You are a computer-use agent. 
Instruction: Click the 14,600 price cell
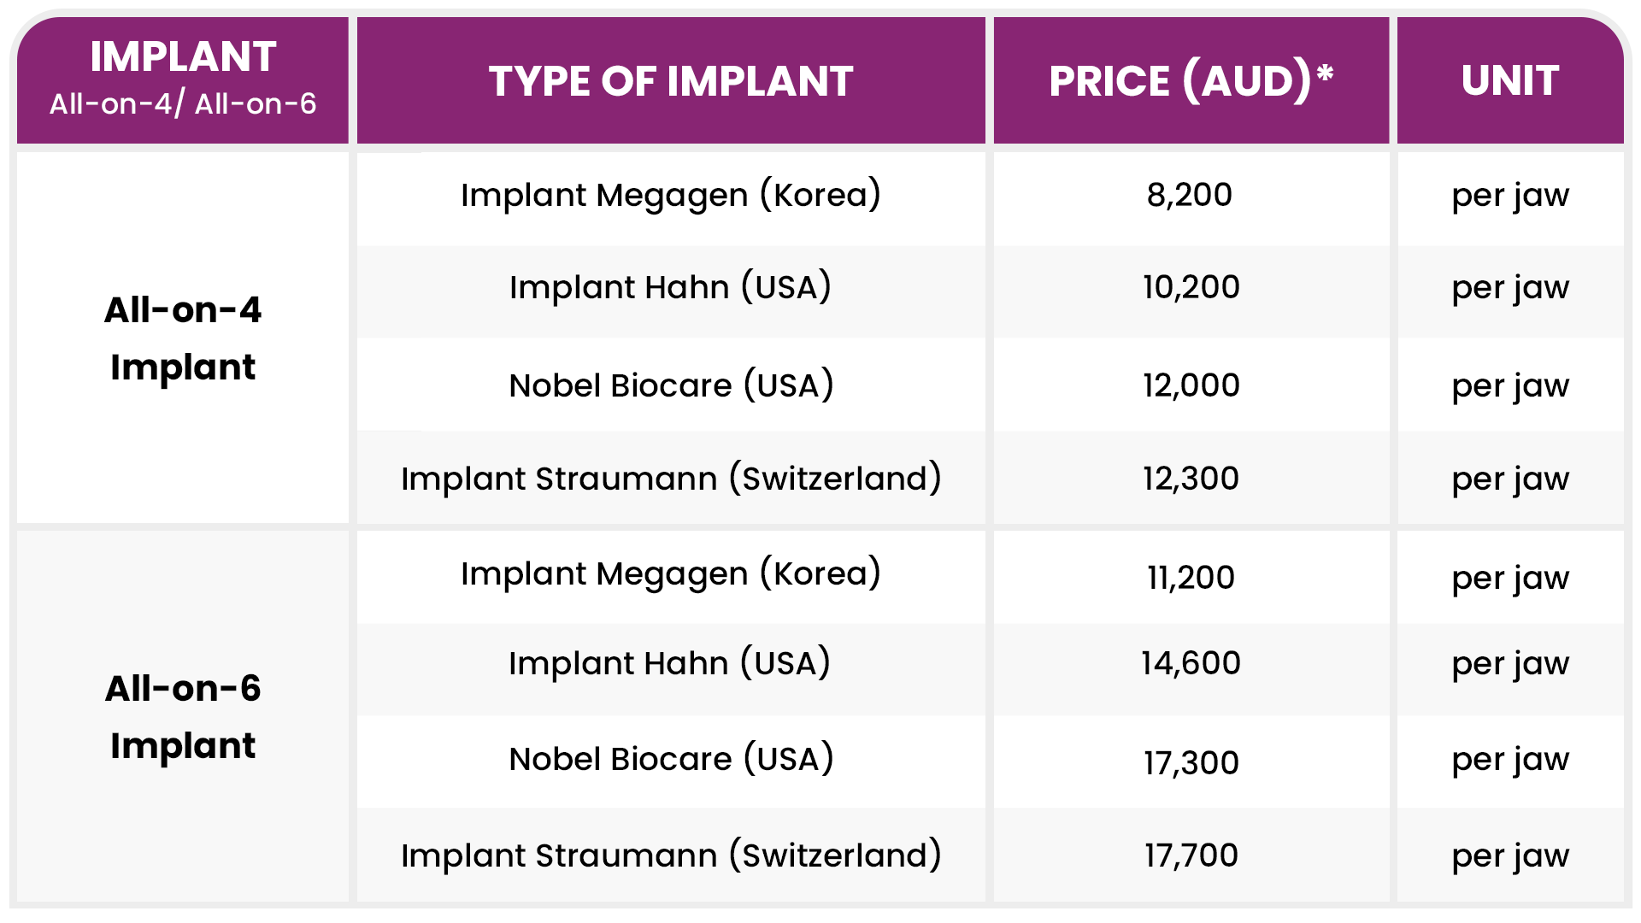[x=1191, y=663]
